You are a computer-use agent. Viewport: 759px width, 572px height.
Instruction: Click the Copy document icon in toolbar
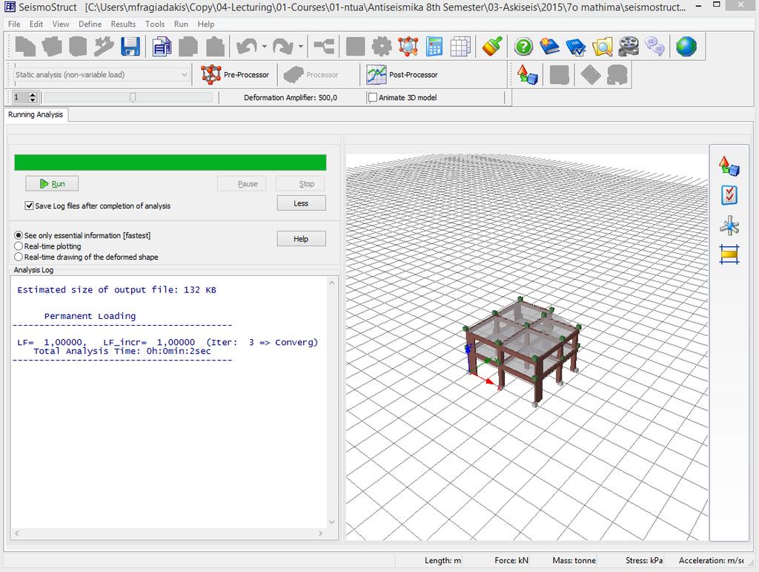coord(161,47)
